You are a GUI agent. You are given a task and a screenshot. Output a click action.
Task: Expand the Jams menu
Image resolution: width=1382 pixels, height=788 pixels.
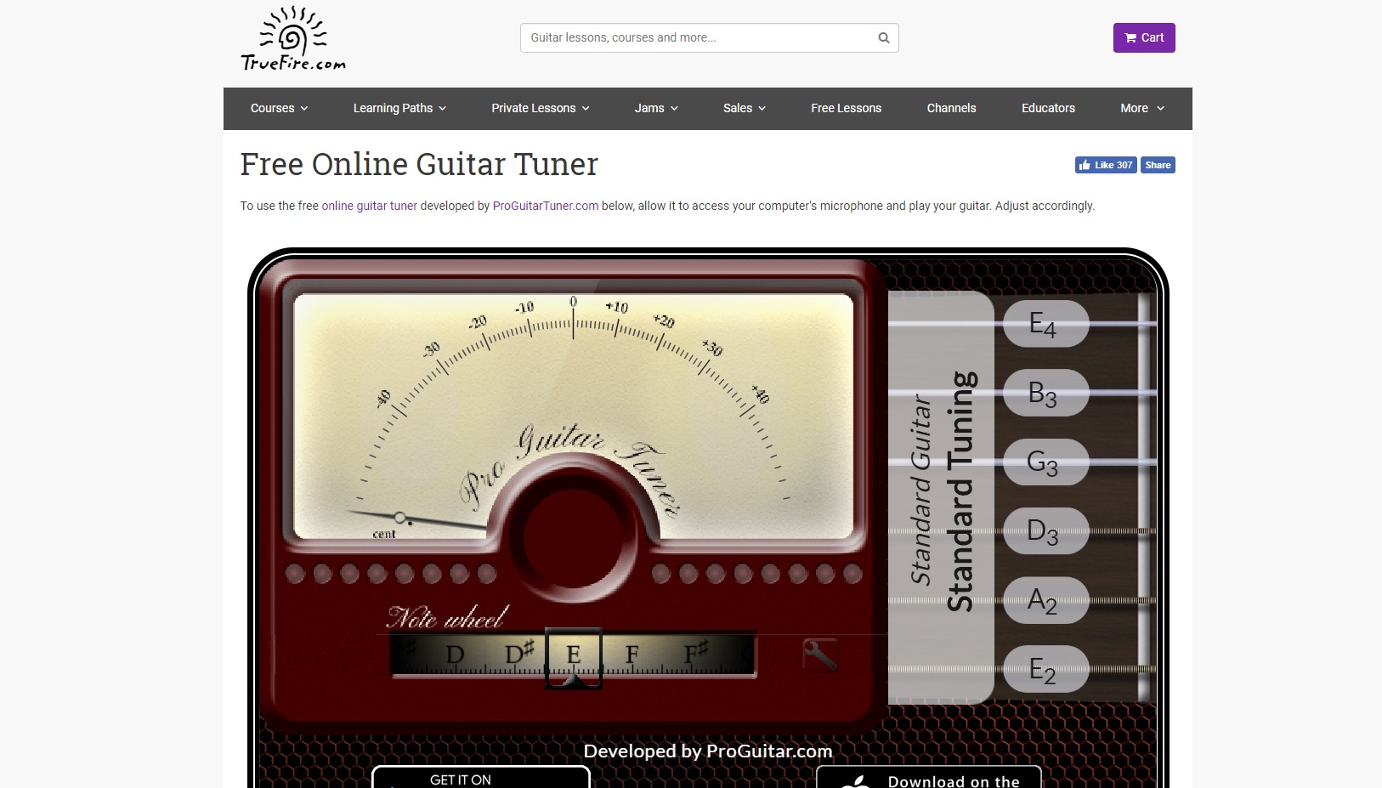tap(656, 108)
